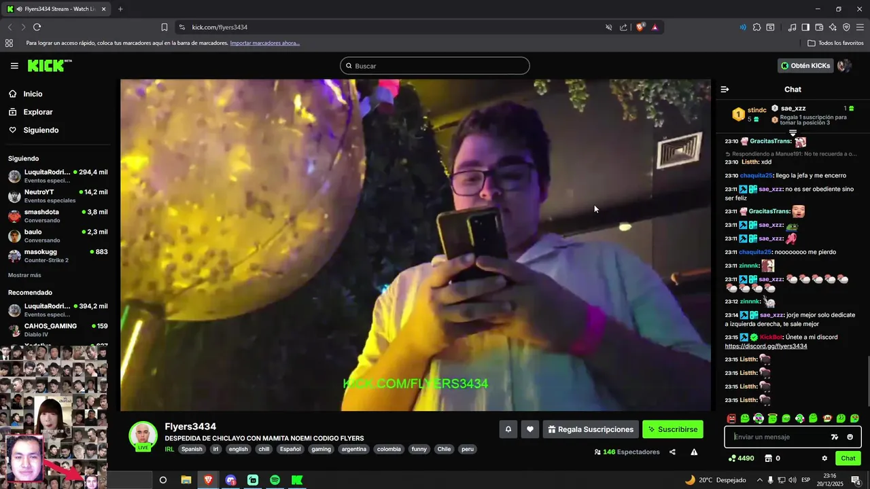Open CAHOS_GAMING recommended channel
The width and height of the screenshot is (870, 489).
58,329
